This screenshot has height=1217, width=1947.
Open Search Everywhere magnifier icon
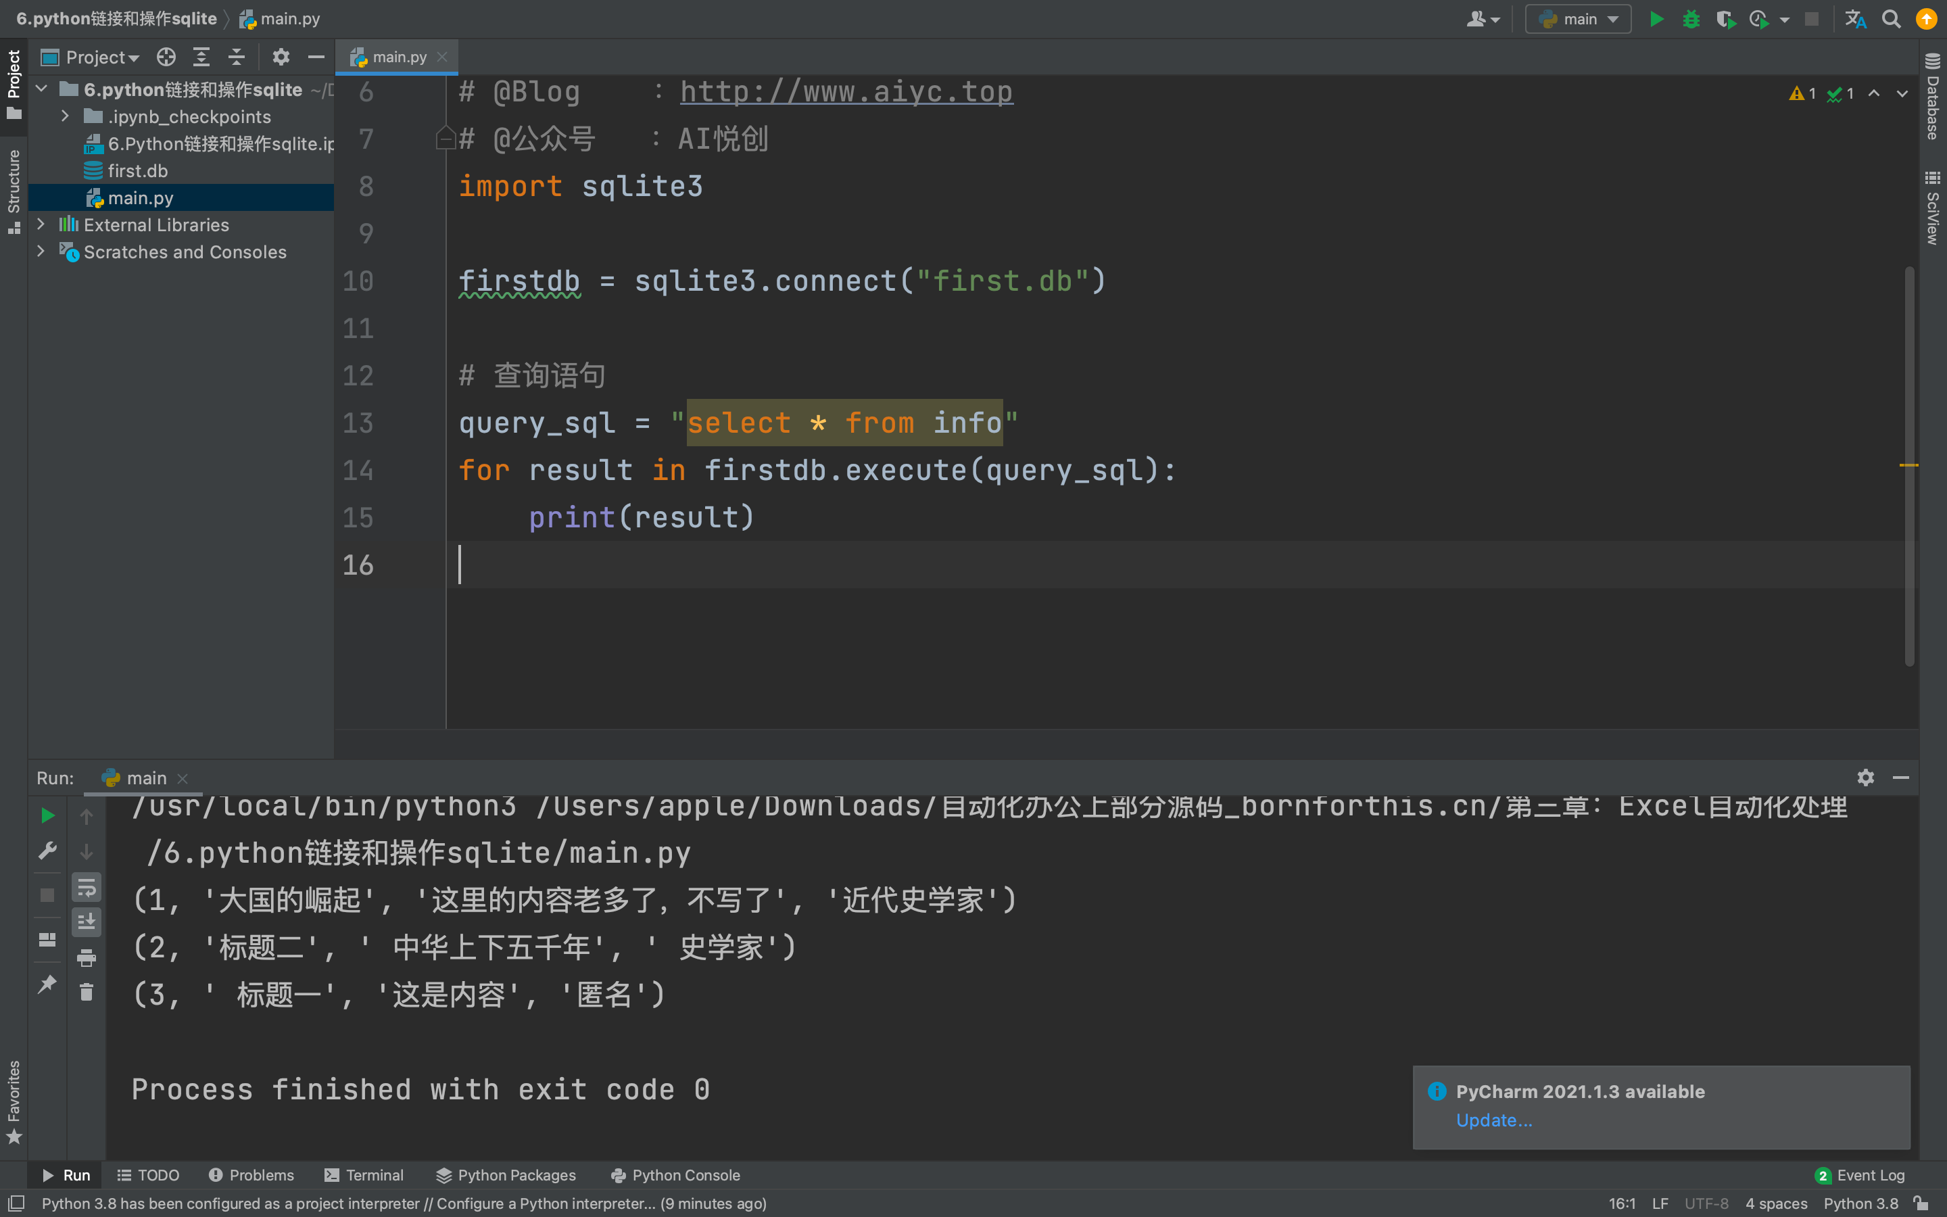click(1892, 18)
